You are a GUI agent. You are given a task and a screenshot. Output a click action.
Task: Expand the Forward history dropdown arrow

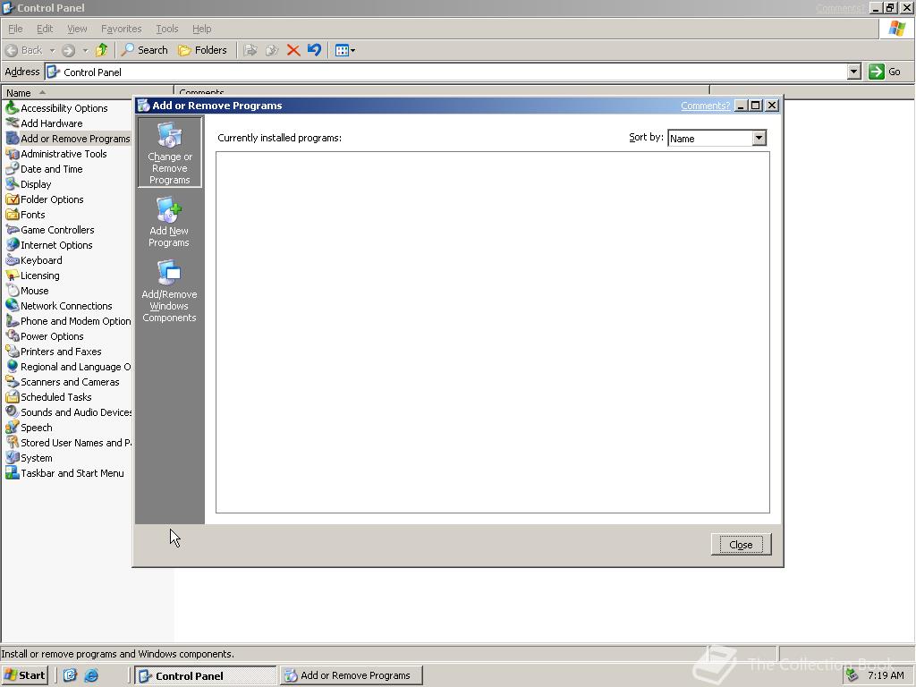tap(85, 50)
